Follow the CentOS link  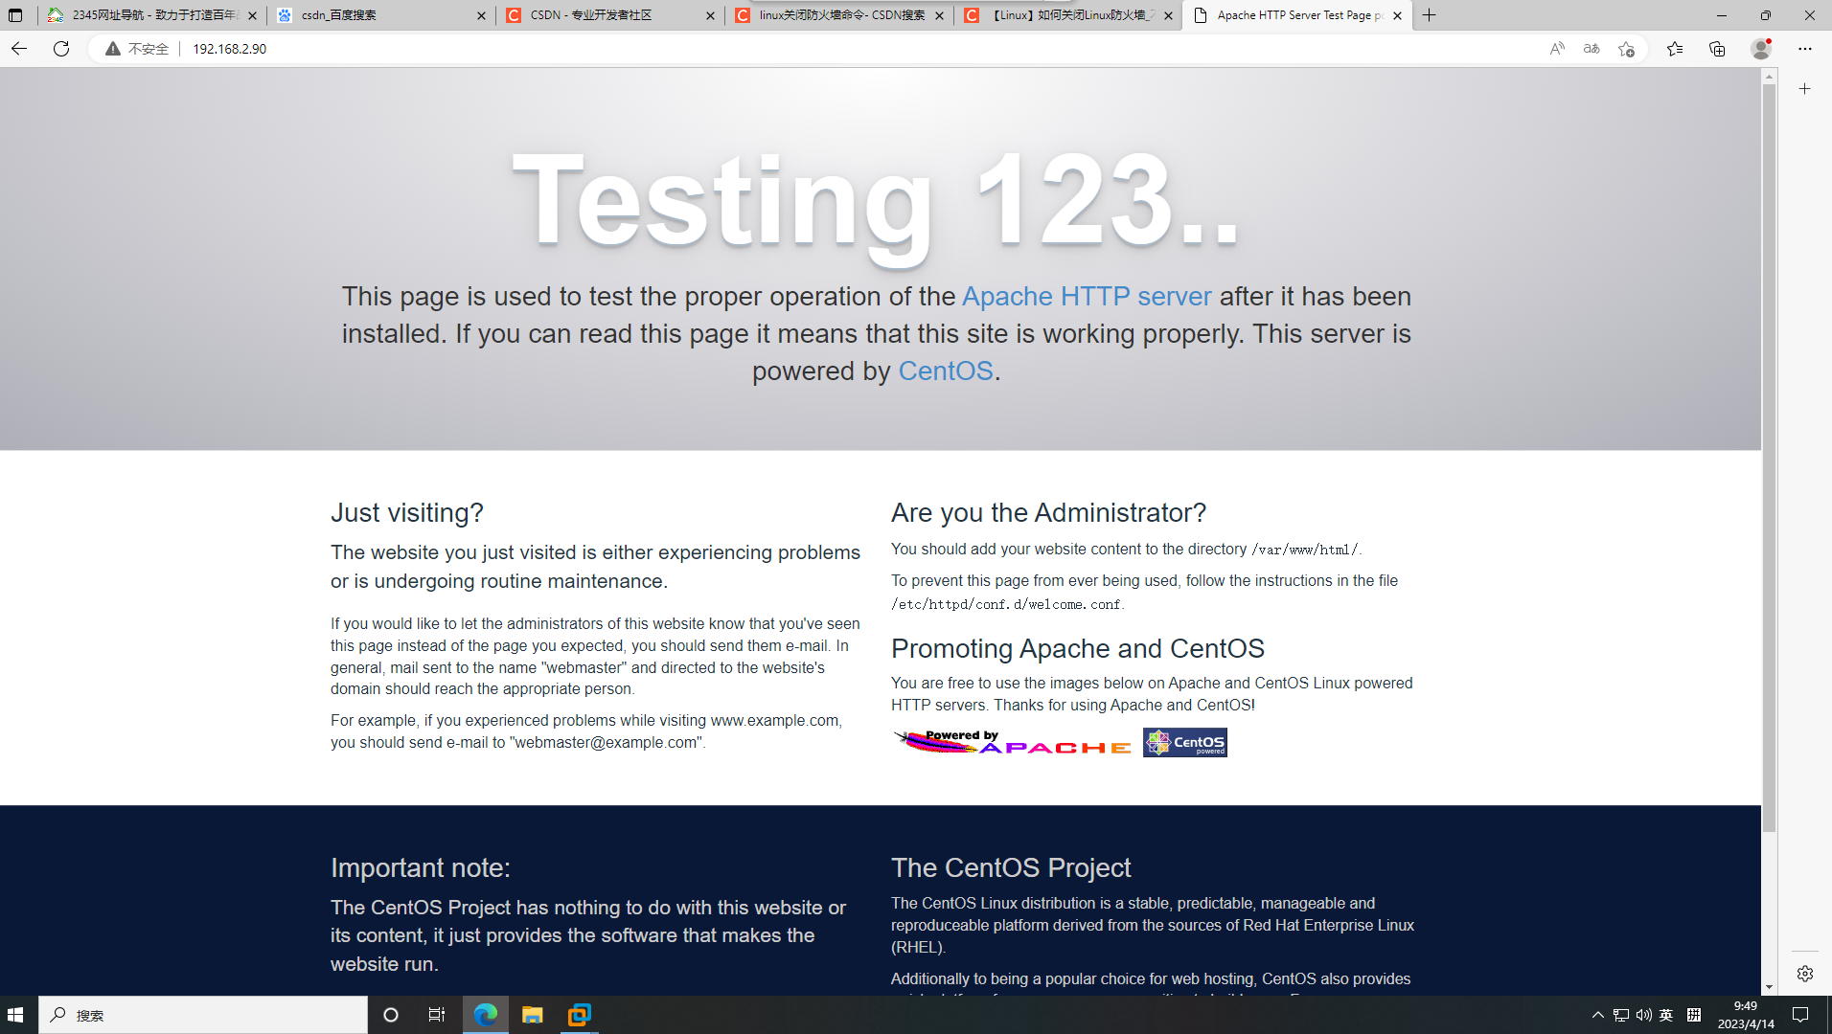click(x=946, y=371)
